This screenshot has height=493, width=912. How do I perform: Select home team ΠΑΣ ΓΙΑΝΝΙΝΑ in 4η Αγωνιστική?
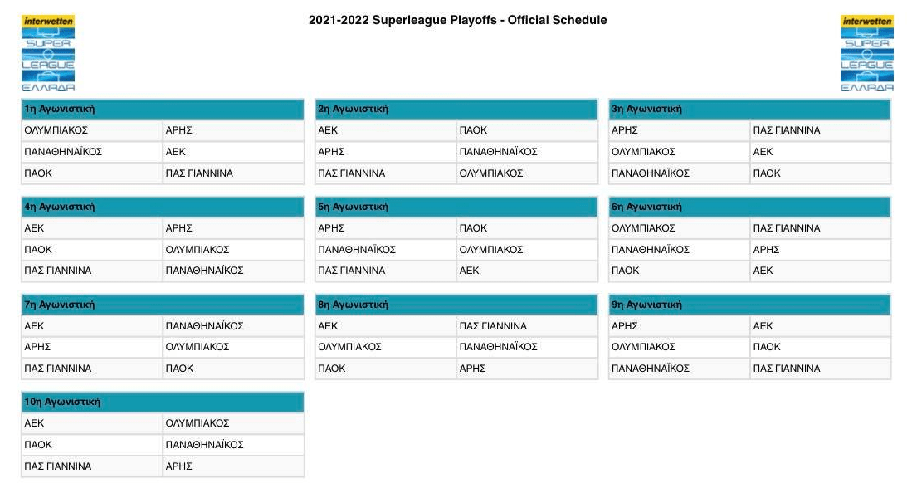pos(58,271)
